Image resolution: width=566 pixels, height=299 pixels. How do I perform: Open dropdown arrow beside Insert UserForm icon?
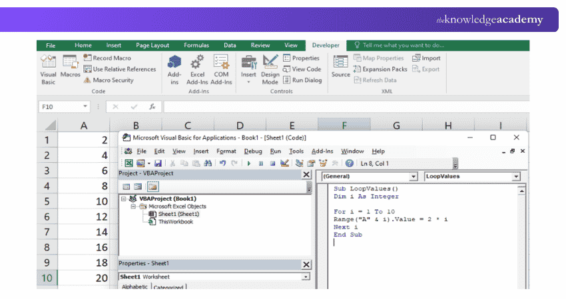pos(148,163)
